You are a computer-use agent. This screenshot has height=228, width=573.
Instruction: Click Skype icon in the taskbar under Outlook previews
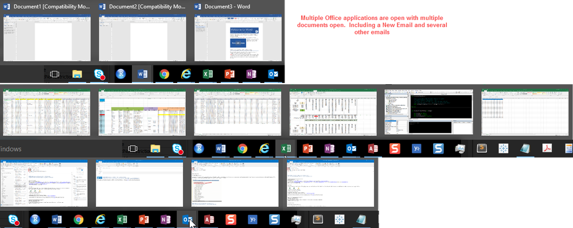tap(14, 220)
